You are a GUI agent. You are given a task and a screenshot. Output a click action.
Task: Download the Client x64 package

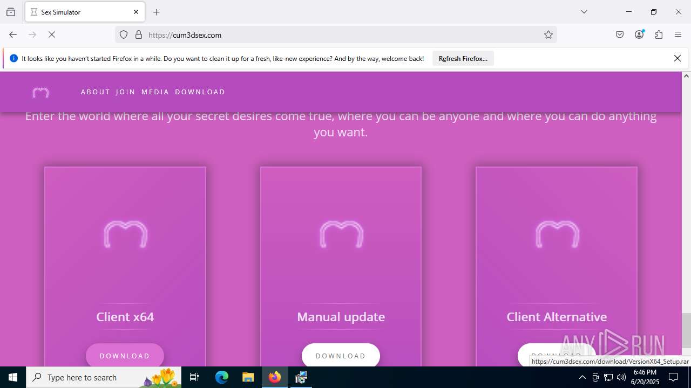click(125, 356)
